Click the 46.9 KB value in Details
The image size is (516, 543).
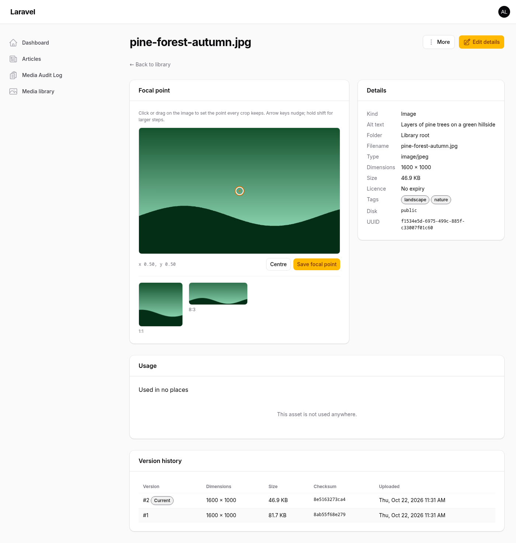pyautogui.click(x=411, y=178)
